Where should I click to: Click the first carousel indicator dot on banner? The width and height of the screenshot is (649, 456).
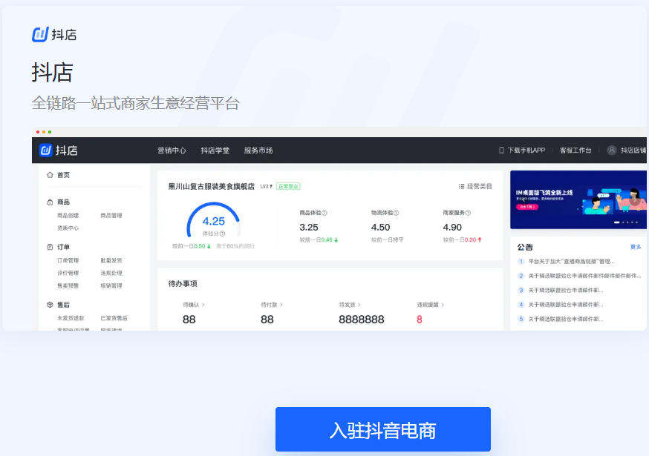[x=617, y=222]
